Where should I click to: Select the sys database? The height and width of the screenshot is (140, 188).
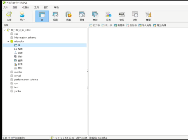tap(16, 83)
